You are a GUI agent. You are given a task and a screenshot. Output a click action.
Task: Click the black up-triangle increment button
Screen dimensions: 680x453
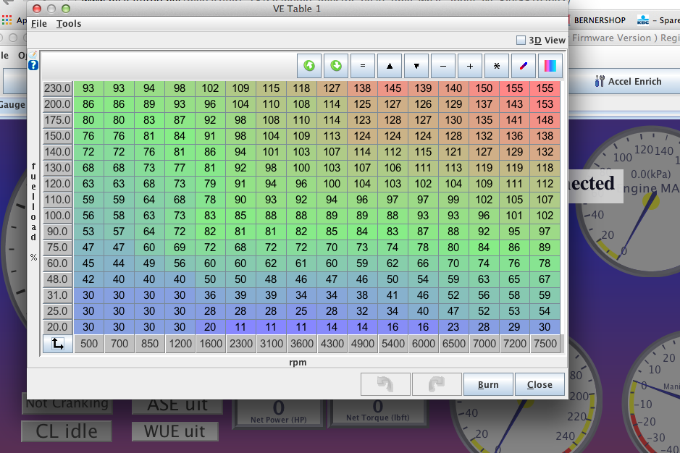(x=390, y=66)
